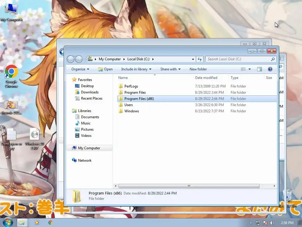The width and height of the screenshot is (302, 227).
Task: Click the horizontal scrollbar thumb
Action: coord(189,186)
